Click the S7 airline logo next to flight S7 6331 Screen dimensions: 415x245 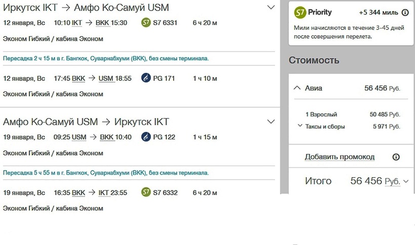point(146,22)
